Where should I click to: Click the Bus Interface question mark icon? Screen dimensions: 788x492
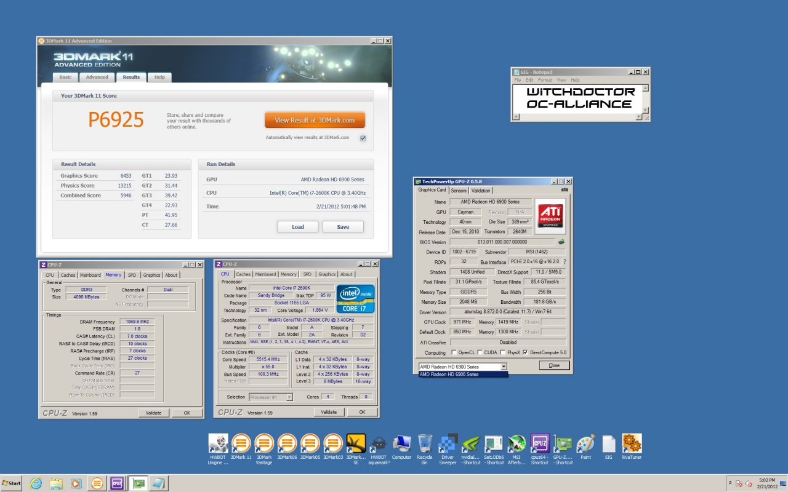(x=565, y=261)
